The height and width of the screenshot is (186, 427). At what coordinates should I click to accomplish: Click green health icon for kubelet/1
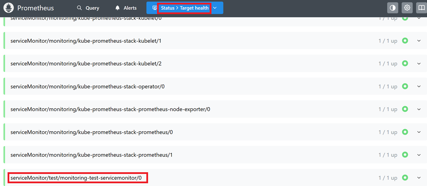pyautogui.click(x=405, y=41)
